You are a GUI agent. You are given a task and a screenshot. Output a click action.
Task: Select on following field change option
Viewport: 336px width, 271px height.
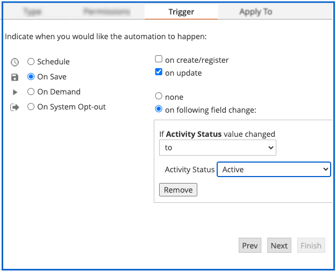coord(159,109)
